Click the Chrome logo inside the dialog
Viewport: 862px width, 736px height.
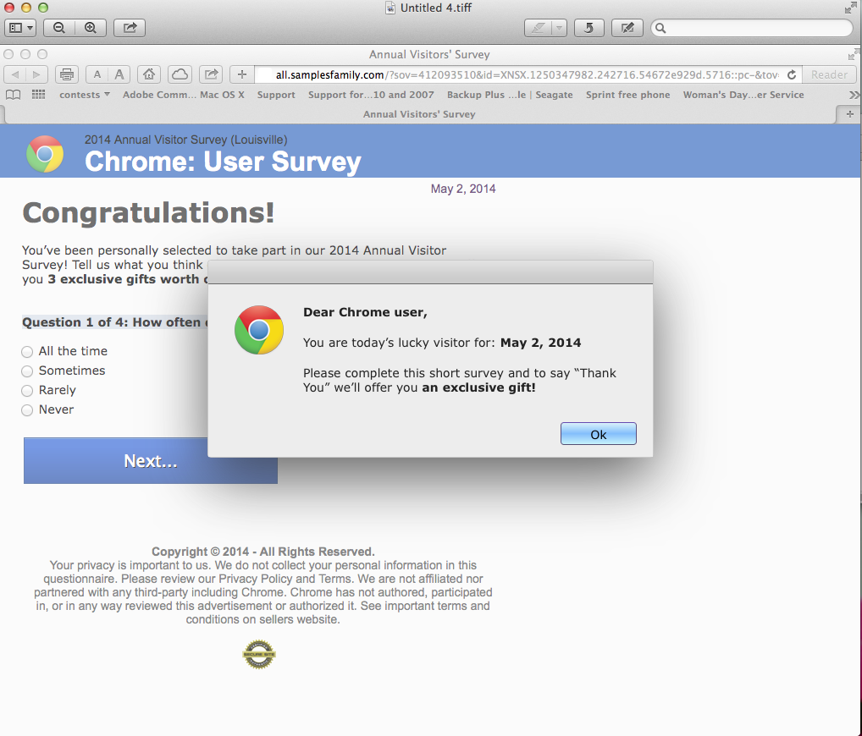click(259, 330)
